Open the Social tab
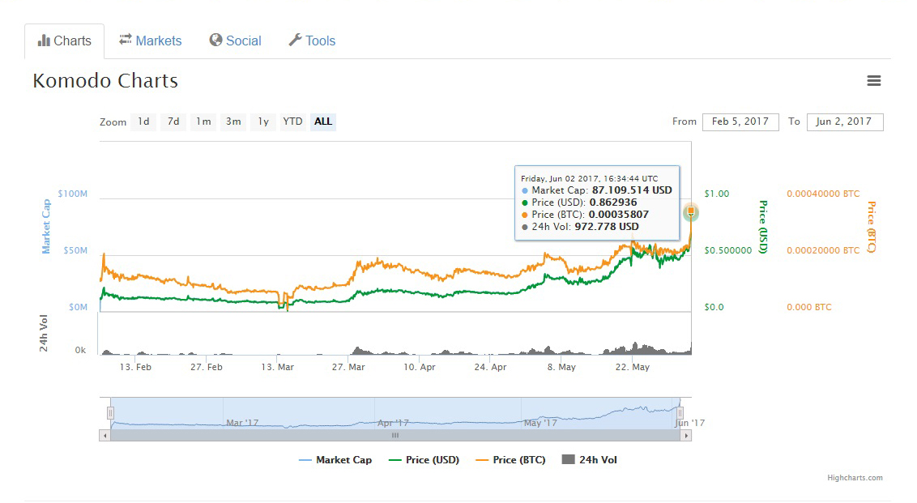Screen dimensions: 917x503 point(235,41)
